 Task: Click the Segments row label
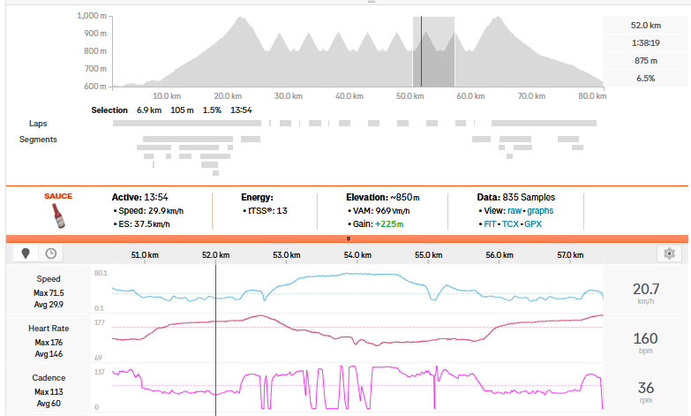pos(38,140)
